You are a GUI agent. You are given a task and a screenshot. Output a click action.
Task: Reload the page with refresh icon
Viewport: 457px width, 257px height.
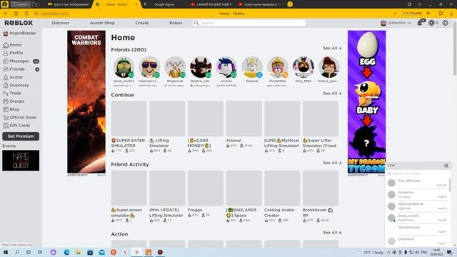pos(26,14)
